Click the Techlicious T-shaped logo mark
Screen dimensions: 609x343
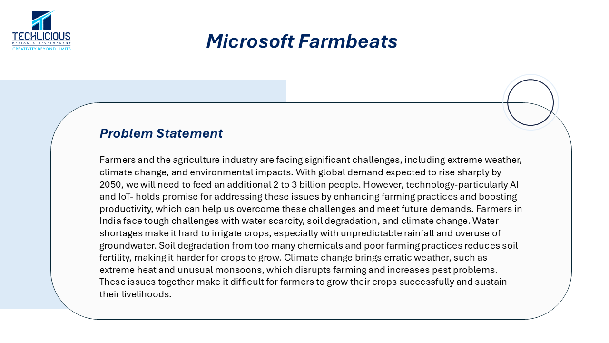click(x=43, y=20)
